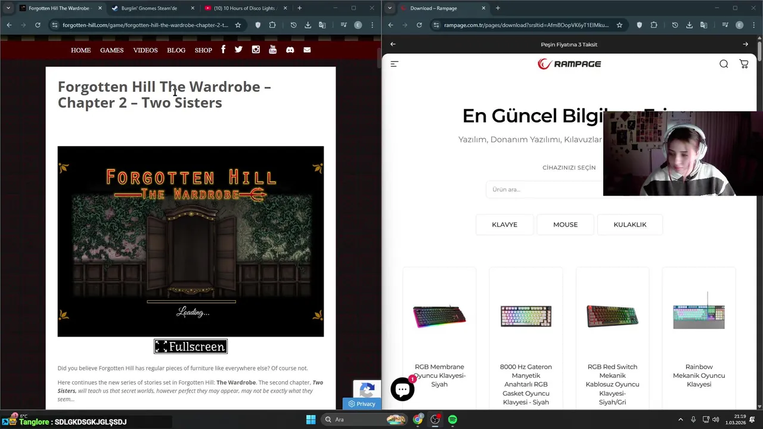Open BLOG in Forgotten Hill menu

click(x=176, y=50)
